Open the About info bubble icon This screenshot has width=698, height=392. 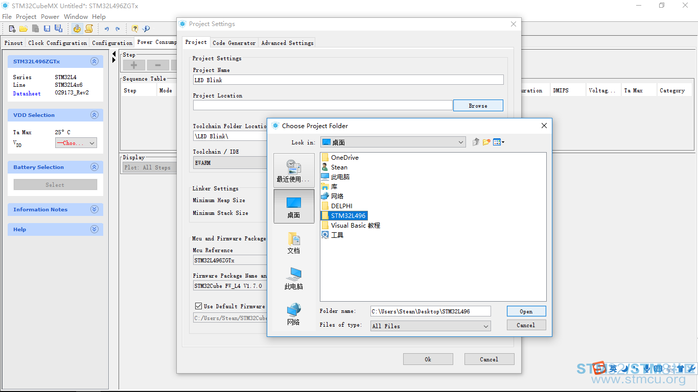[x=146, y=29]
